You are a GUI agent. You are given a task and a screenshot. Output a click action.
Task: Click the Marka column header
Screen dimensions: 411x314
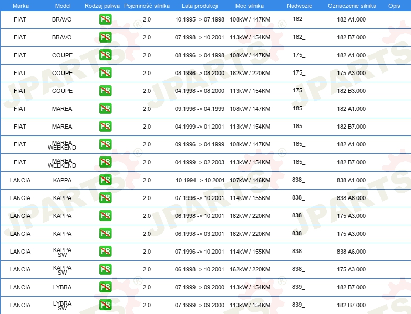pyautogui.click(x=20, y=6)
